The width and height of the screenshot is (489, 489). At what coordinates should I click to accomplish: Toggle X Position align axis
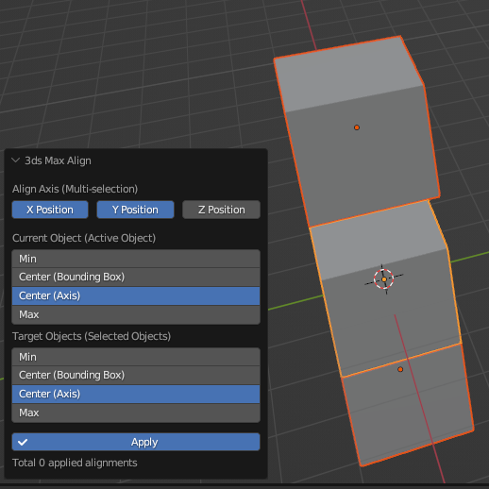pyautogui.click(x=50, y=210)
